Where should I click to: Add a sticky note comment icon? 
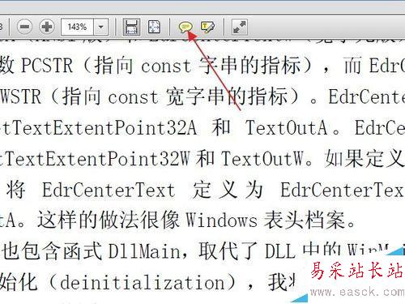(x=185, y=27)
